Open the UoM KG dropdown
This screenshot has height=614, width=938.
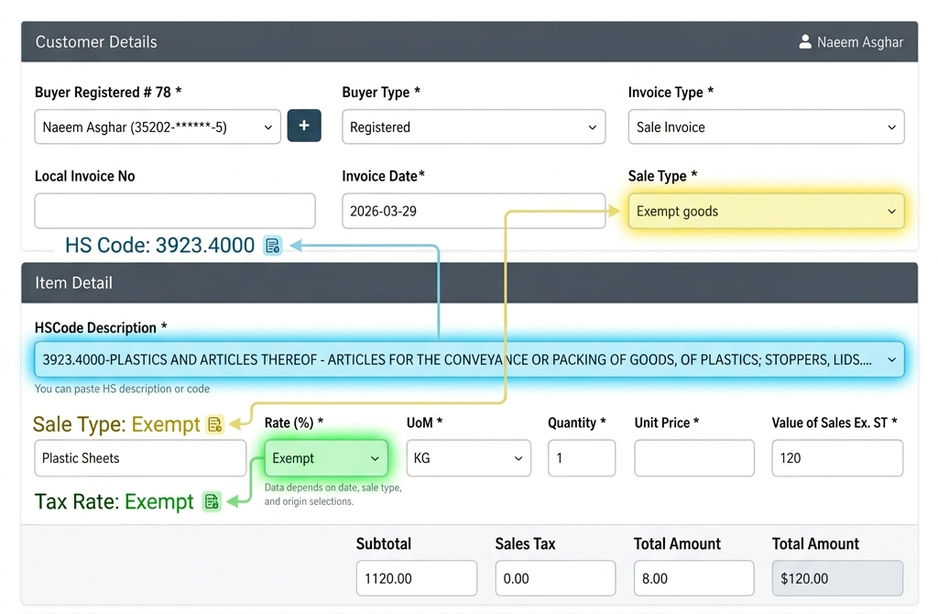click(x=468, y=458)
